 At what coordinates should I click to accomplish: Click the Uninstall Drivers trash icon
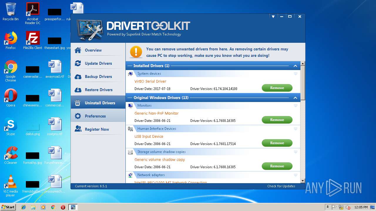tap(78, 103)
